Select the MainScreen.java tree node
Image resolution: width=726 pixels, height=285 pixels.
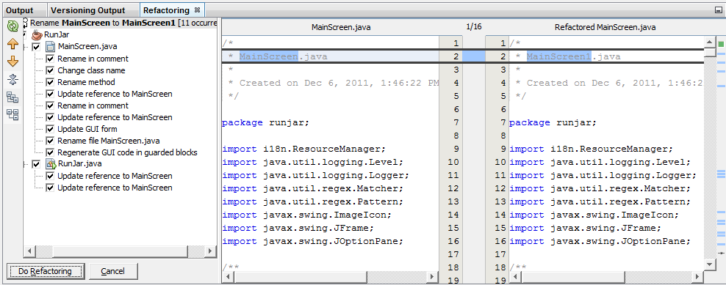pos(87,47)
